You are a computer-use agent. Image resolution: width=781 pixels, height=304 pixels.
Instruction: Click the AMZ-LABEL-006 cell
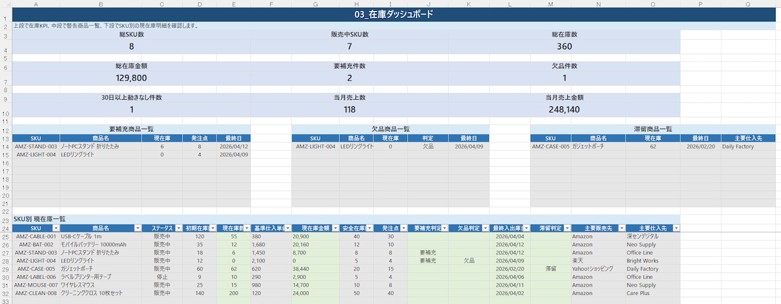pyautogui.click(x=36, y=277)
